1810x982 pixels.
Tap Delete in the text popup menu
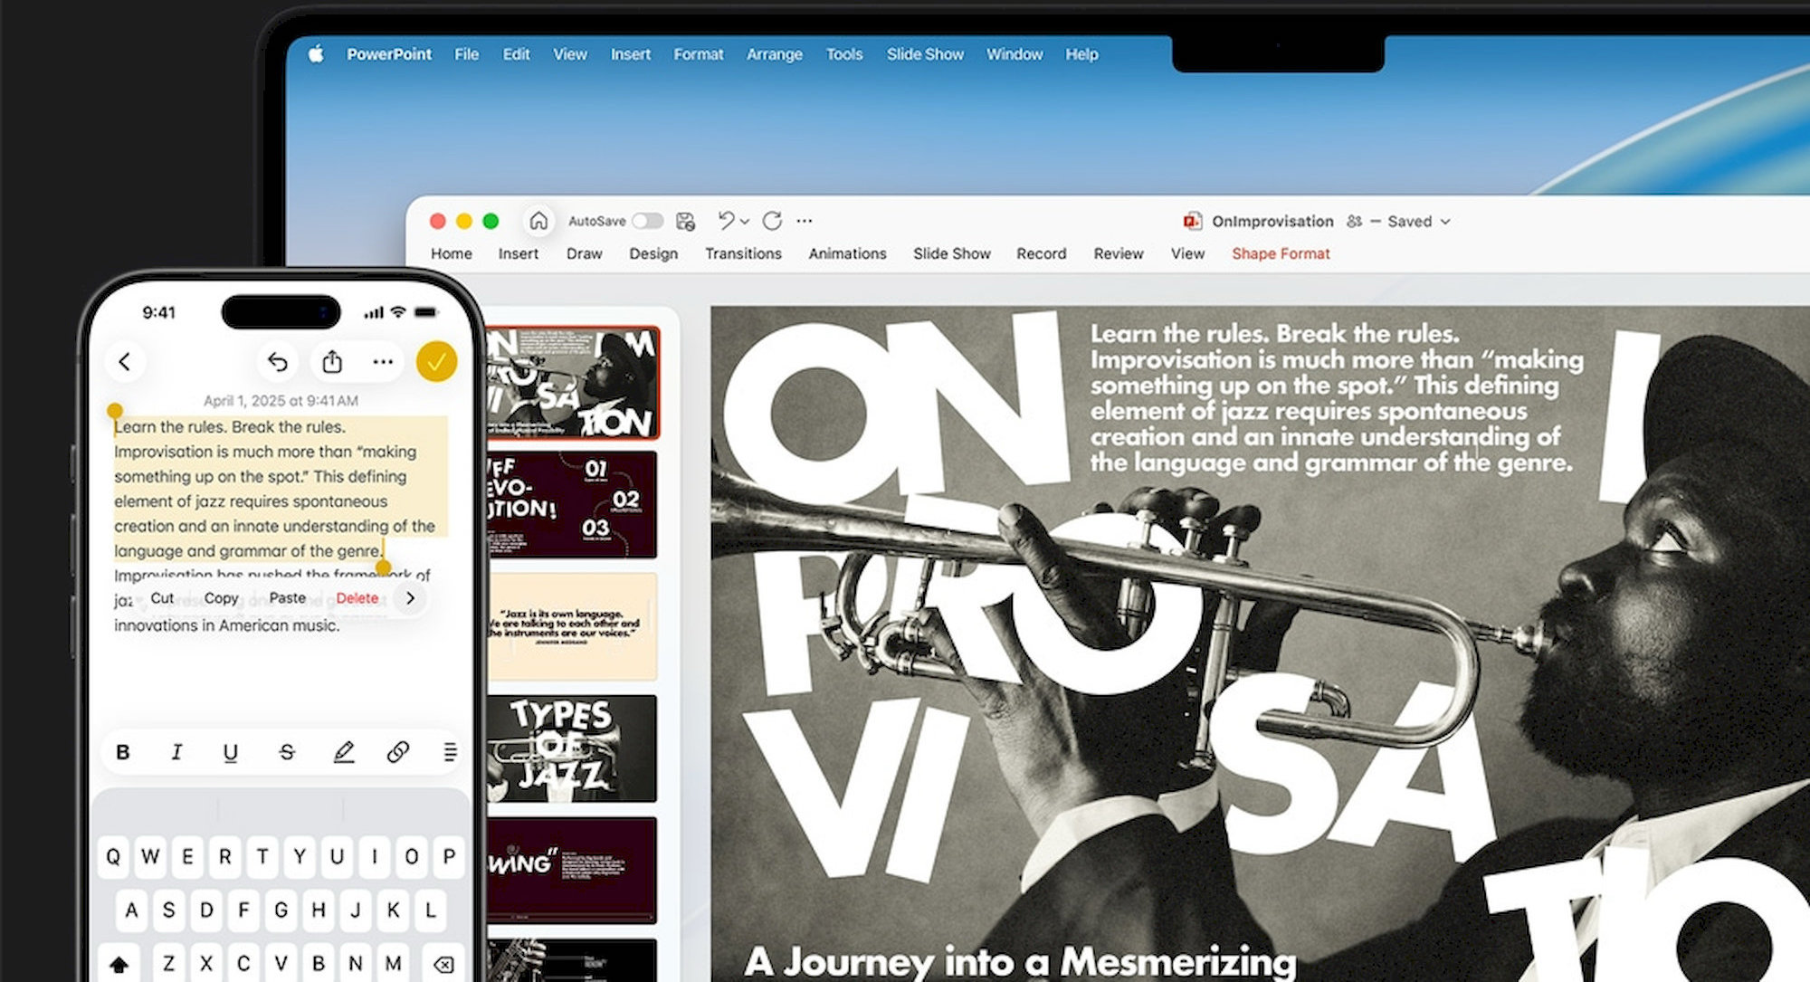click(357, 598)
